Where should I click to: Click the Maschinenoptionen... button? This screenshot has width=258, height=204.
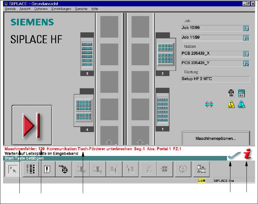click(216, 138)
